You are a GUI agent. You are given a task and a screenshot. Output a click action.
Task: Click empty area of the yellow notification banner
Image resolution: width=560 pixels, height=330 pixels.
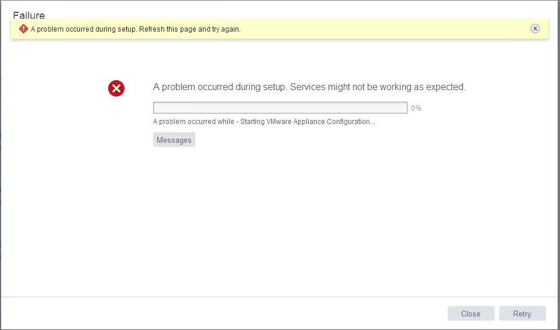coord(380,29)
